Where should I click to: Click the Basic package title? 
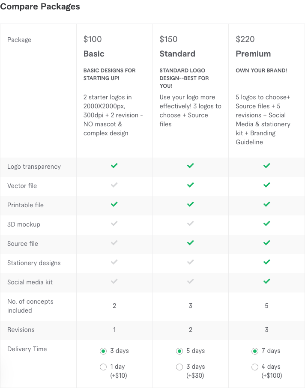click(x=94, y=54)
